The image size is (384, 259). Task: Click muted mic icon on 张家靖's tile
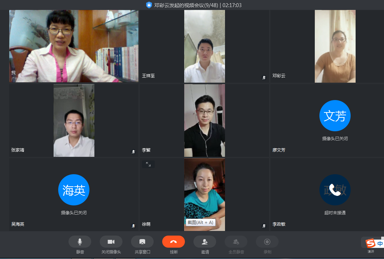coord(133,151)
